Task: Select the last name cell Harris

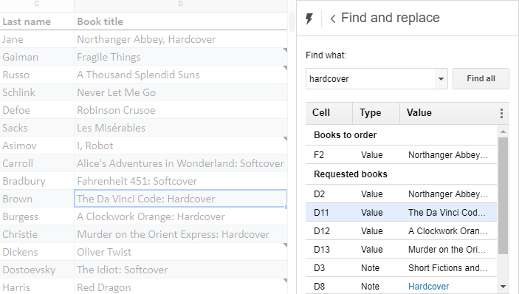Action: pos(37,287)
